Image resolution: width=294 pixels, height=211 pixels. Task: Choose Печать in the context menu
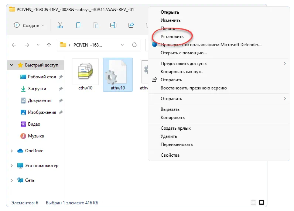click(x=168, y=28)
